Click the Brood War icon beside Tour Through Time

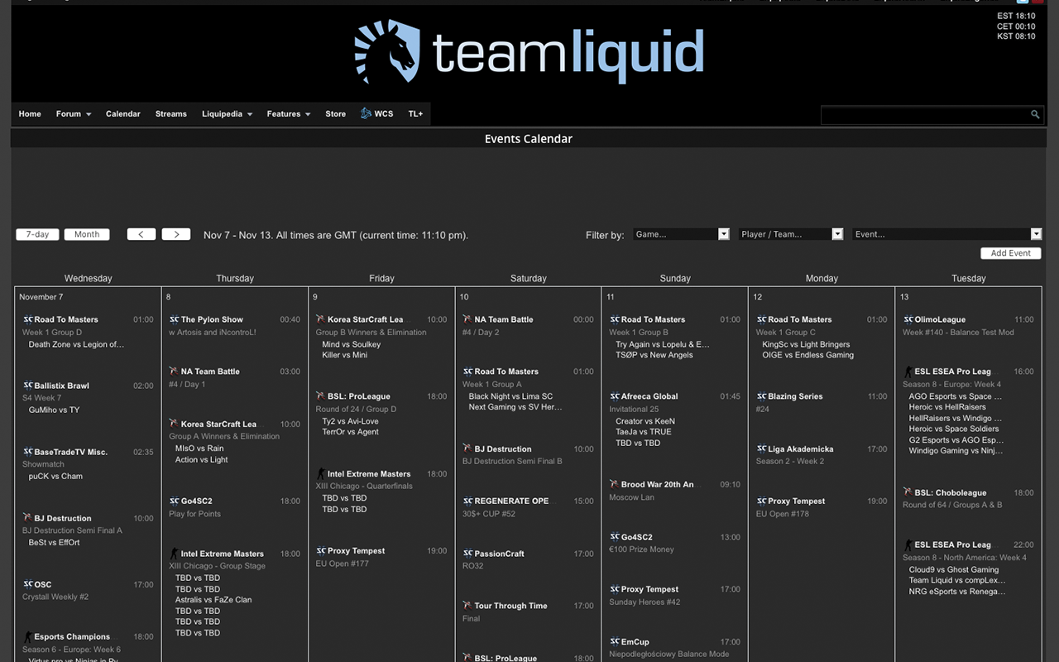point(467,606)
